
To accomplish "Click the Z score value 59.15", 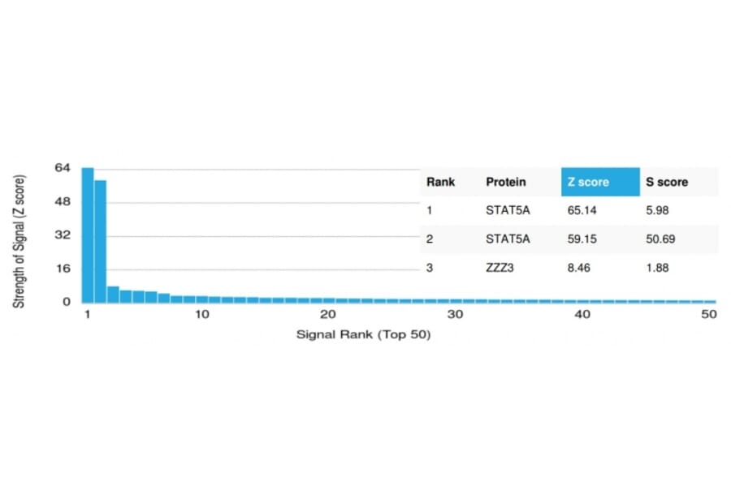I will point(584,239).
